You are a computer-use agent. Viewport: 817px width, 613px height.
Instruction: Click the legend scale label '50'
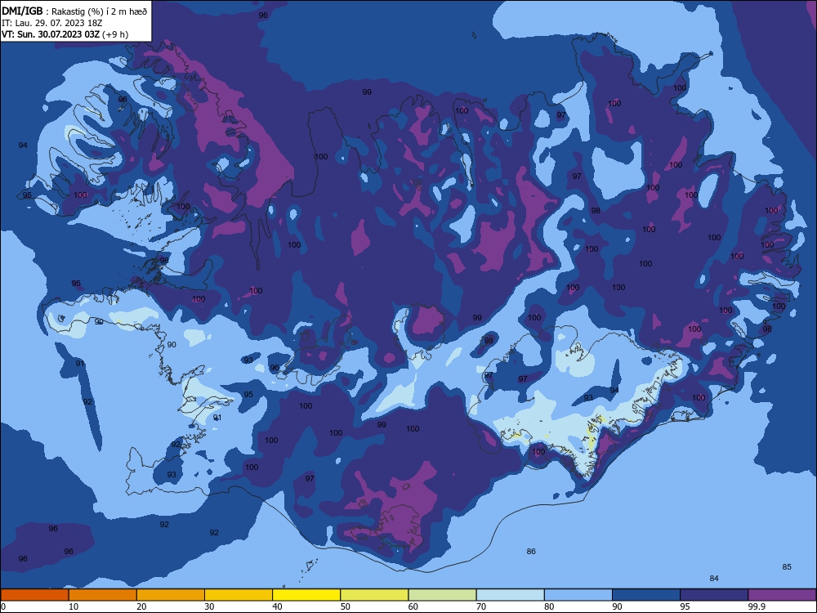point(345,606)
